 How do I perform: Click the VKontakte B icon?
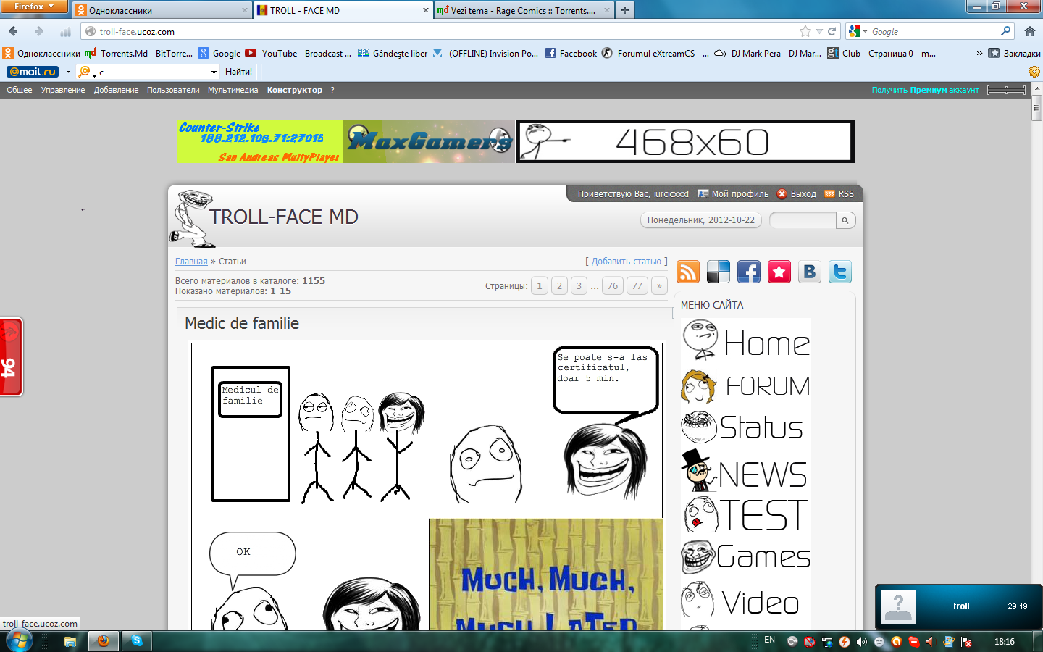[x=810, y=272]
